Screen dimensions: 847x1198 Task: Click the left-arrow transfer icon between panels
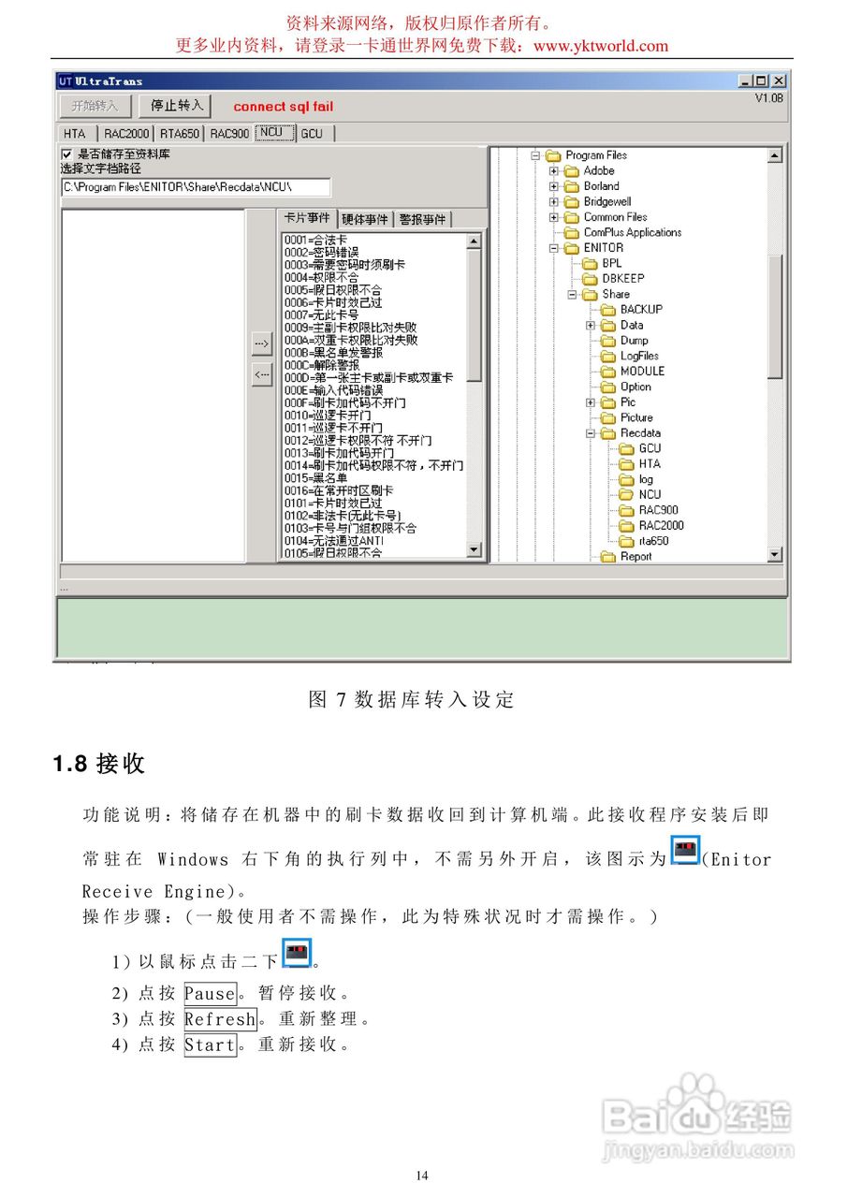[262, 374]
